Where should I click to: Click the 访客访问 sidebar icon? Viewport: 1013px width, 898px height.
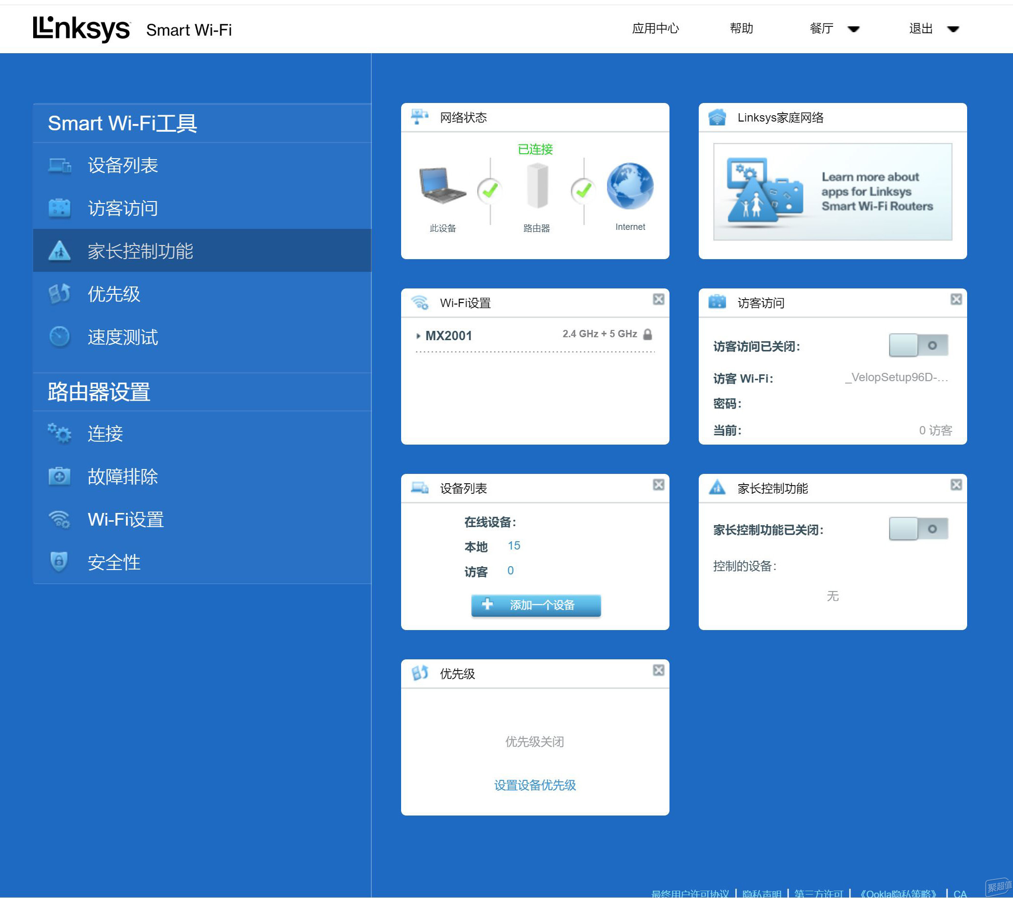coord(60,208)
